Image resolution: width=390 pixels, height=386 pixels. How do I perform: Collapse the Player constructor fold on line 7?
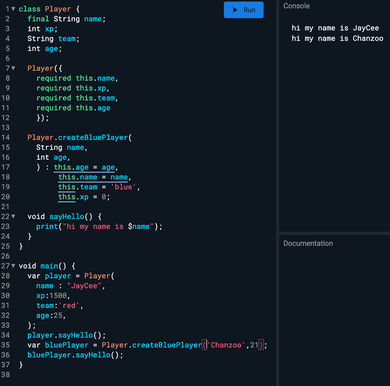(x=13, y=68)
